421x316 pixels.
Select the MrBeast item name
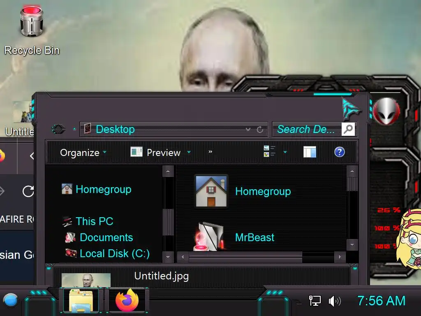[254, 237]
